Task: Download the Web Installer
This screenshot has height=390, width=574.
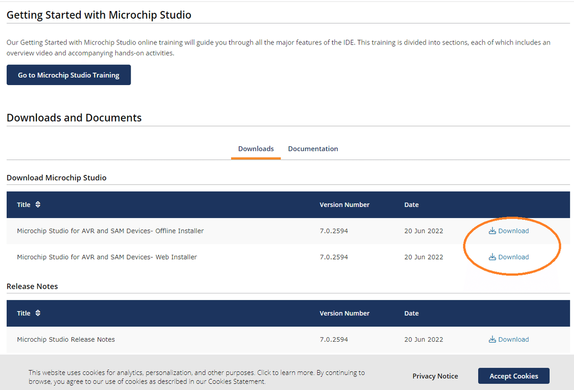Action: click(508, 257)
